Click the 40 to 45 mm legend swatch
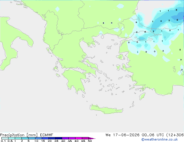 (79, 138)
